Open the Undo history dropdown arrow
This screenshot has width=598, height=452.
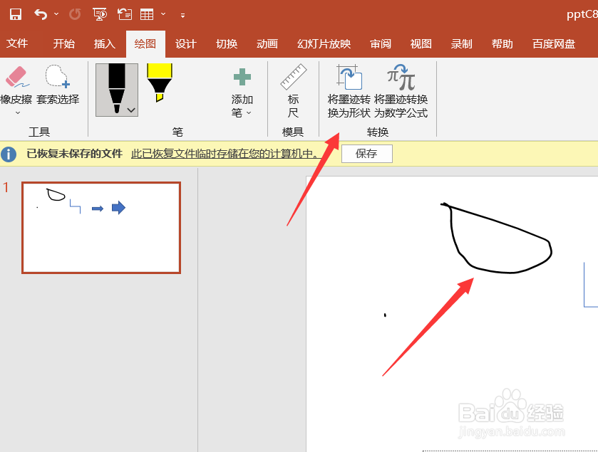(x=56, y=14)
